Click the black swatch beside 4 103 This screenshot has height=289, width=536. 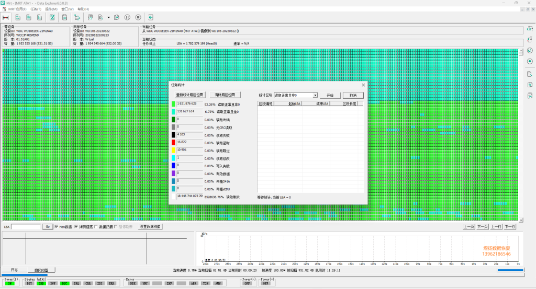tap(173, 135)
